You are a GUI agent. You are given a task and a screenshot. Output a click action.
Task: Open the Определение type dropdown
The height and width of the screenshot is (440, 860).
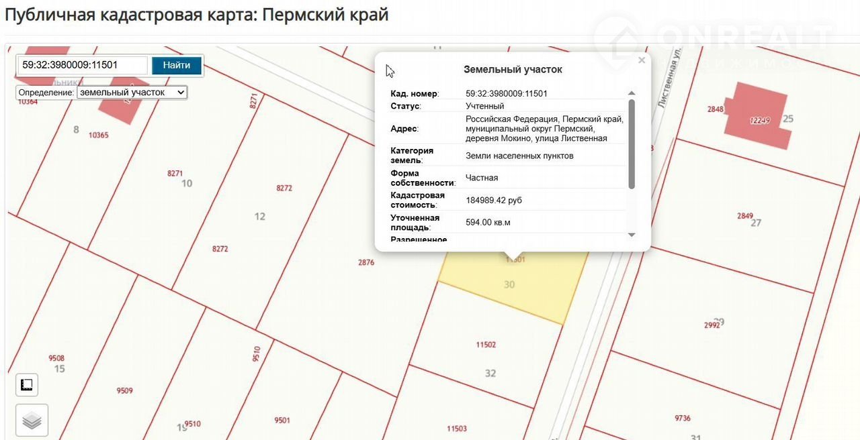(x=132, y=93)
